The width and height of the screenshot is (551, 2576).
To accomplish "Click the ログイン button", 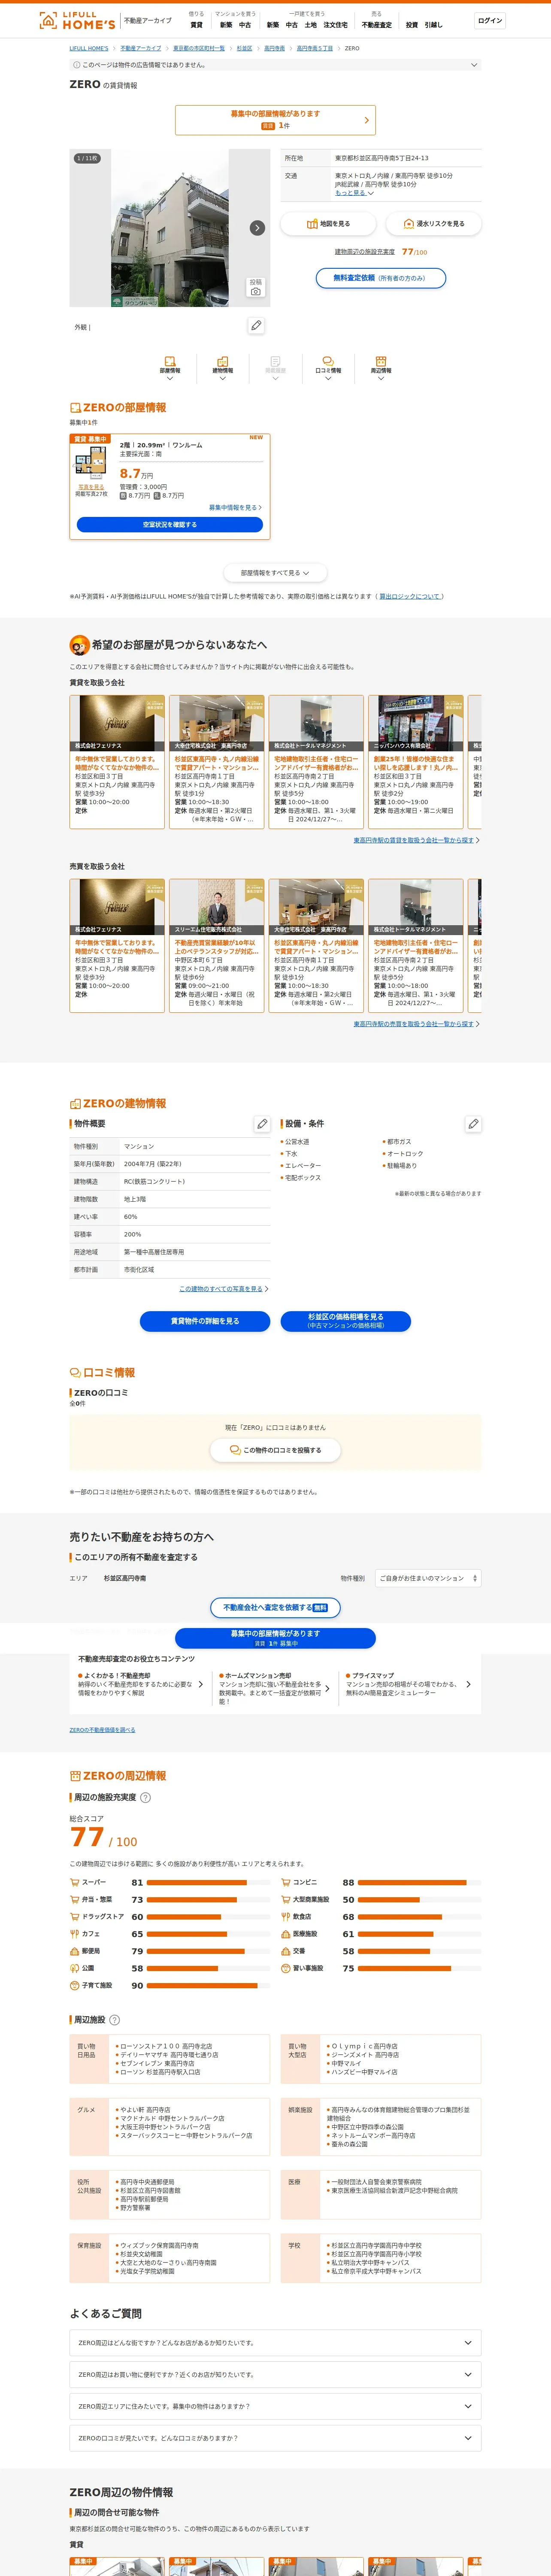I will pos(490,20).
